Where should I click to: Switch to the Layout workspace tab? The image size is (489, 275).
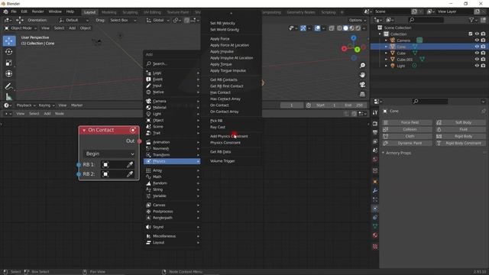[90, 12]
